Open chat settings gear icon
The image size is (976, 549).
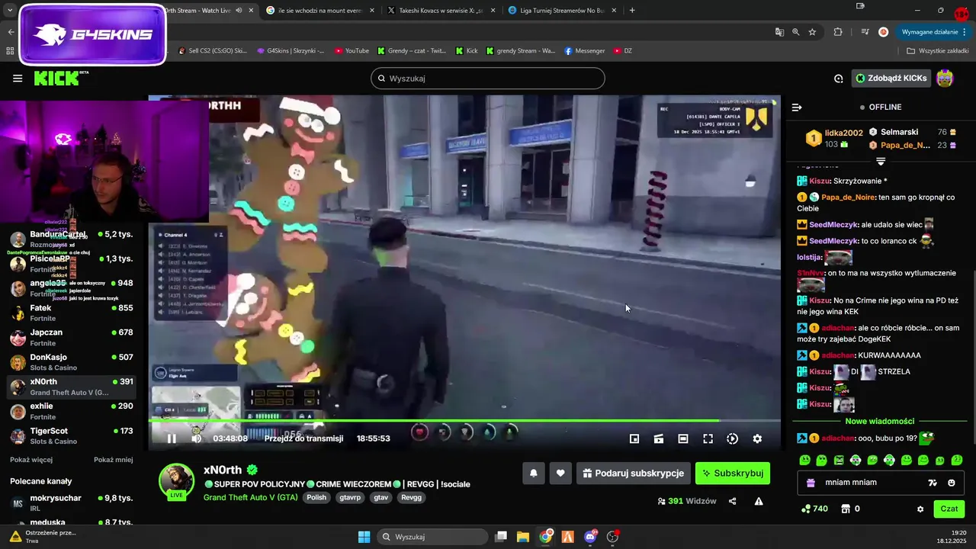[x=920, y=509]
